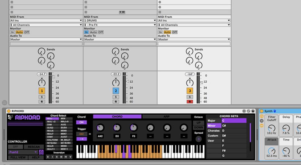The width and height of the screenshot is (301, 165).
Task: Click the first RIPKORD title bar icon
Action: click(244, 111)
